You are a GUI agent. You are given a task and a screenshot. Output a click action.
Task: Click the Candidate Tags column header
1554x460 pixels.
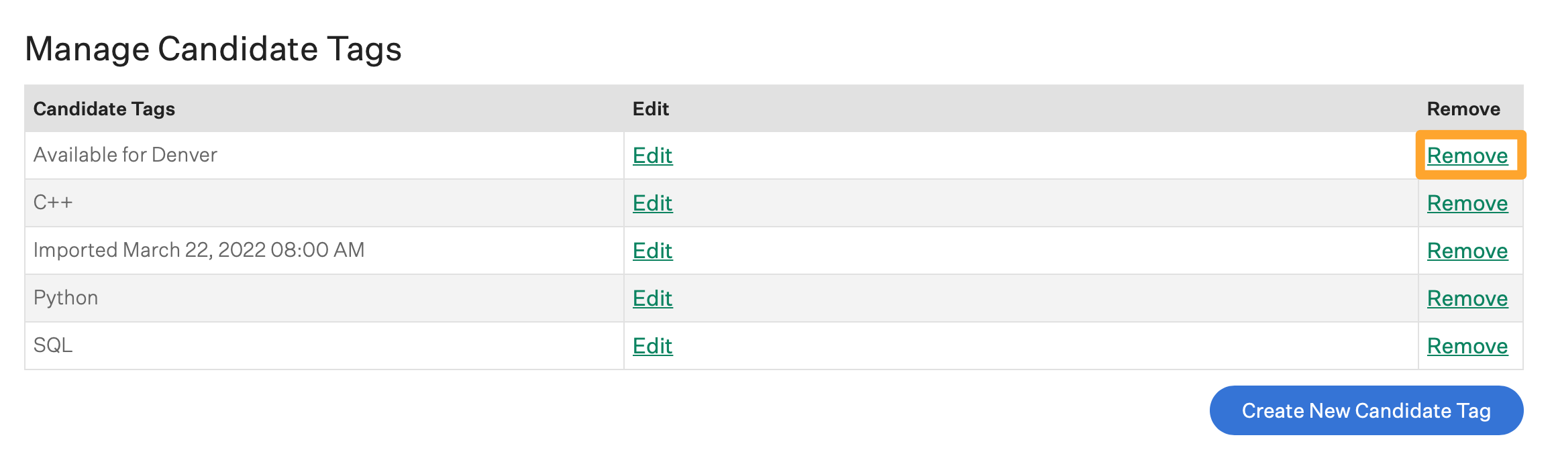104,109
